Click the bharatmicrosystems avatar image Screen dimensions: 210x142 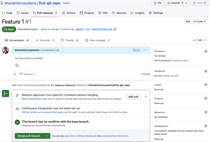point(6,50)
